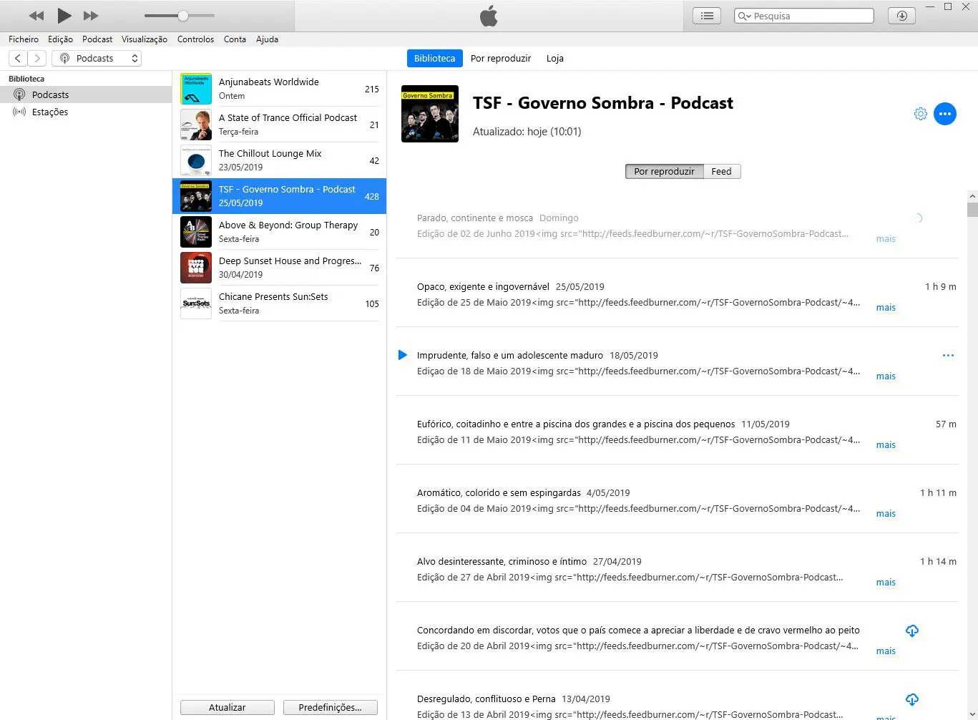Click the episode list scrollbar thumb
The image size is (978, 720).
(972, 210)
